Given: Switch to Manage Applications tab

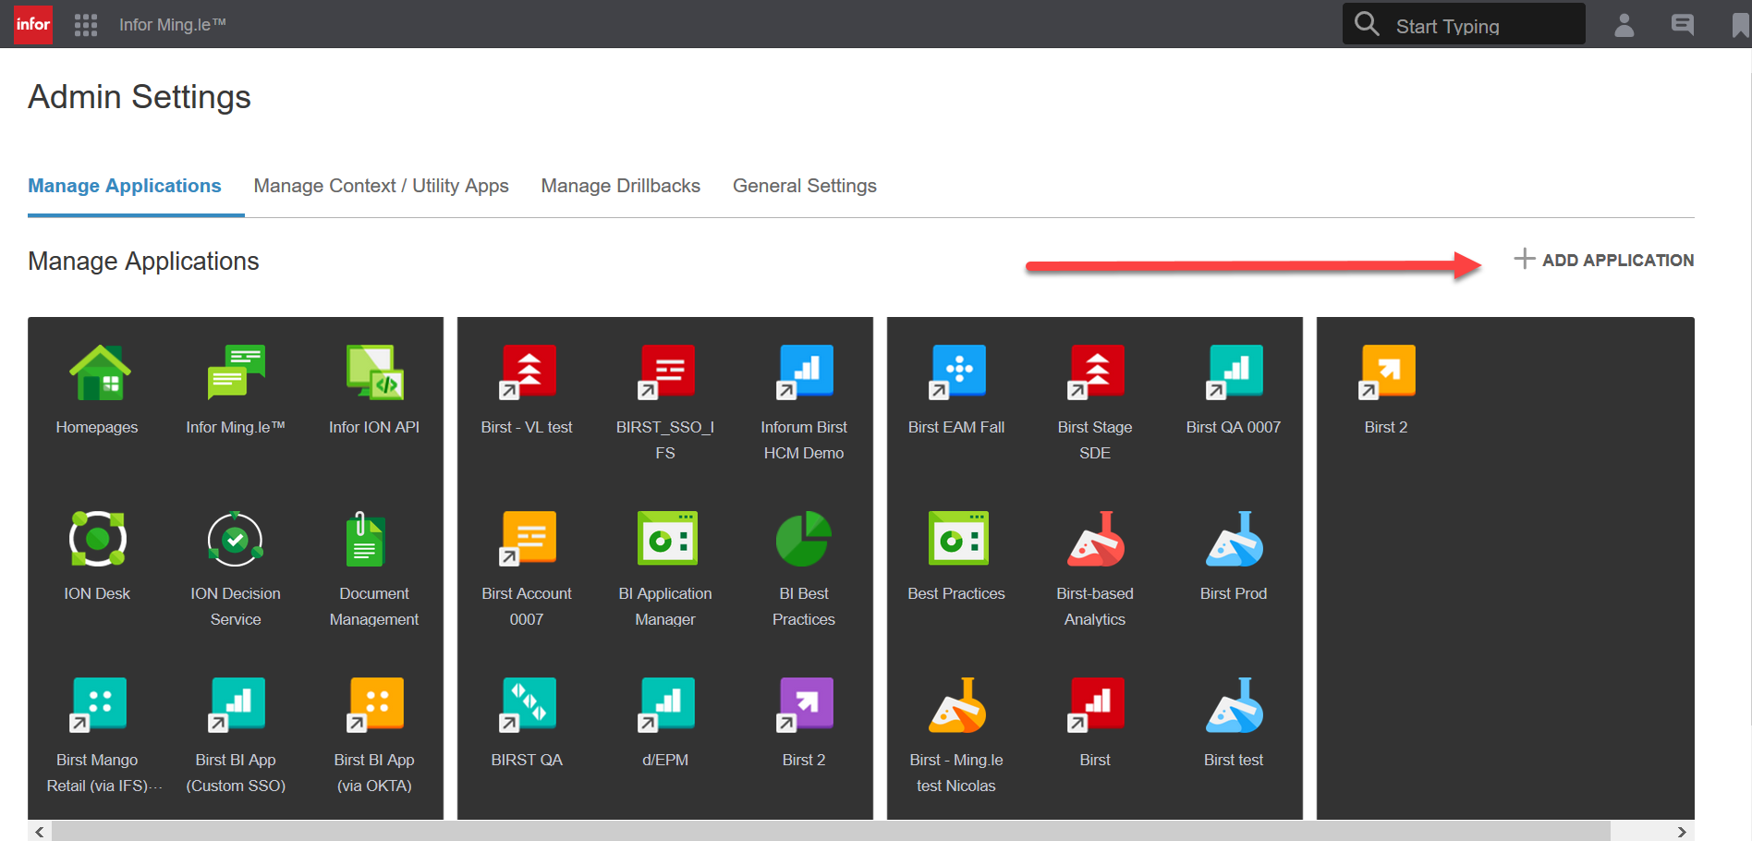Looking at the screenshot, I should coord(125,186).
